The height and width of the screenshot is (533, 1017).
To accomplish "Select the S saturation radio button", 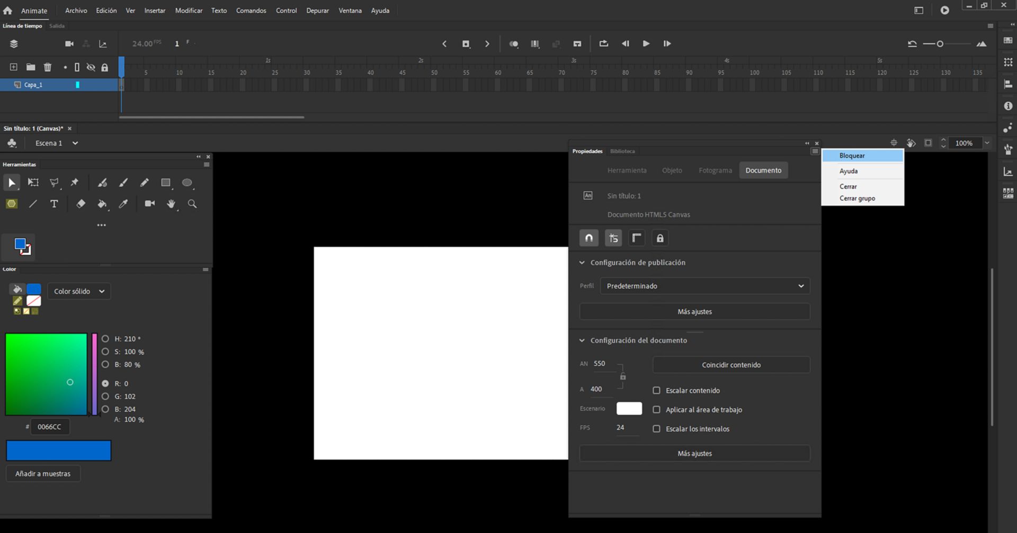I will (105, 351).
